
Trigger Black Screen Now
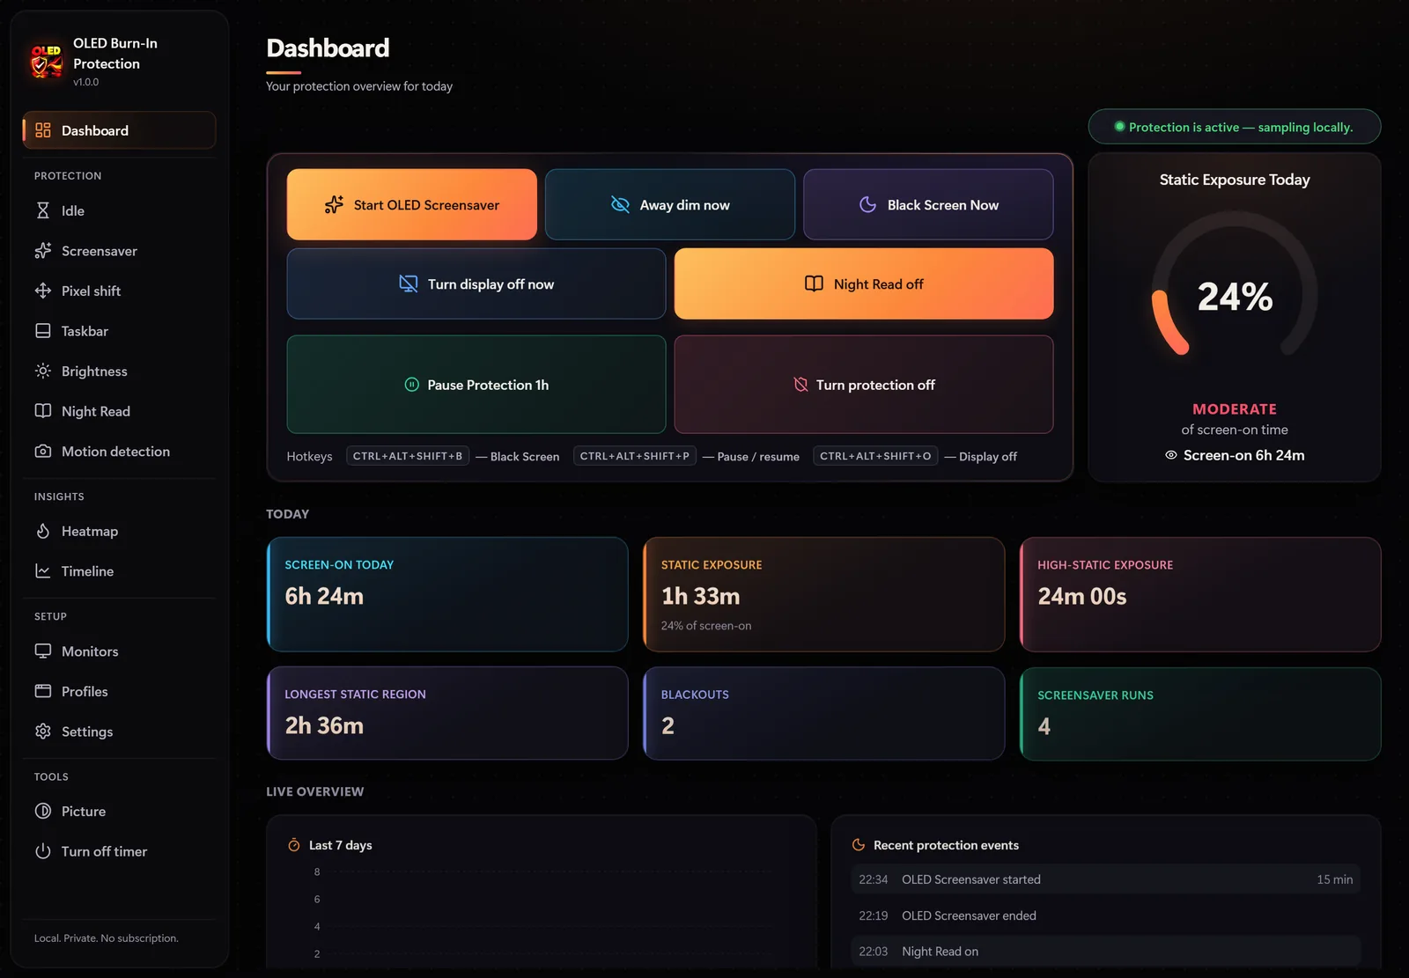tap(928, 204)
